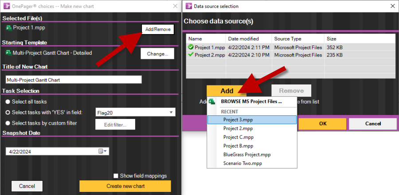Screen dimensions: 399x195
Task: Click OK in Data source selection
Action: [322, 124]
